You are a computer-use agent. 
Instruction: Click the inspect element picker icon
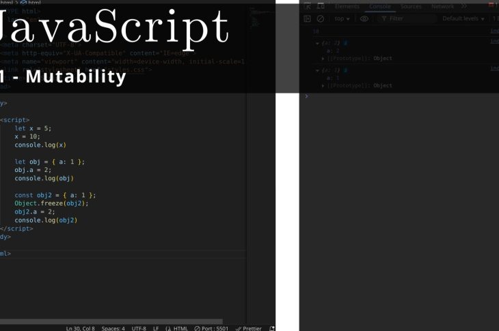(308, 6)
